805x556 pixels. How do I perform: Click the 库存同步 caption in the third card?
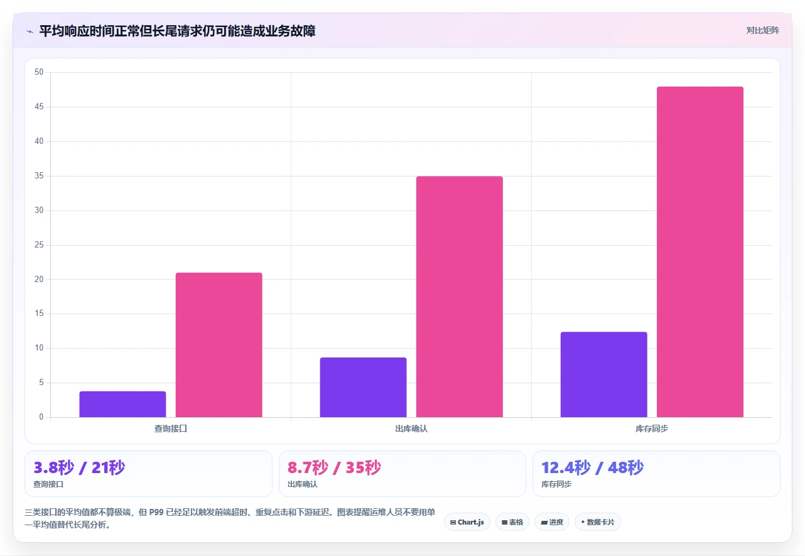tap(556, 485)
